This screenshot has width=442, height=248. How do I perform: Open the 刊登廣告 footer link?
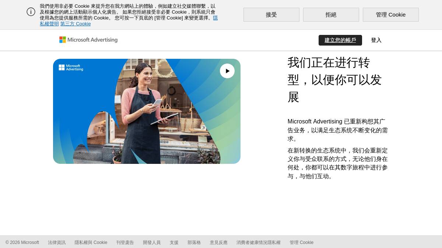tap(125, 242)
